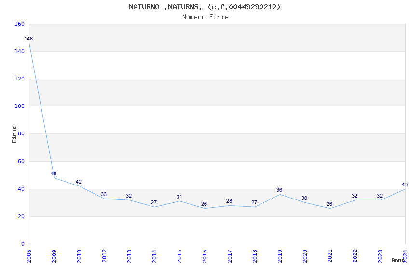Click the x-axis year "2016"
Viewport: 410px width, 265px height.
[x=205, y=256]
